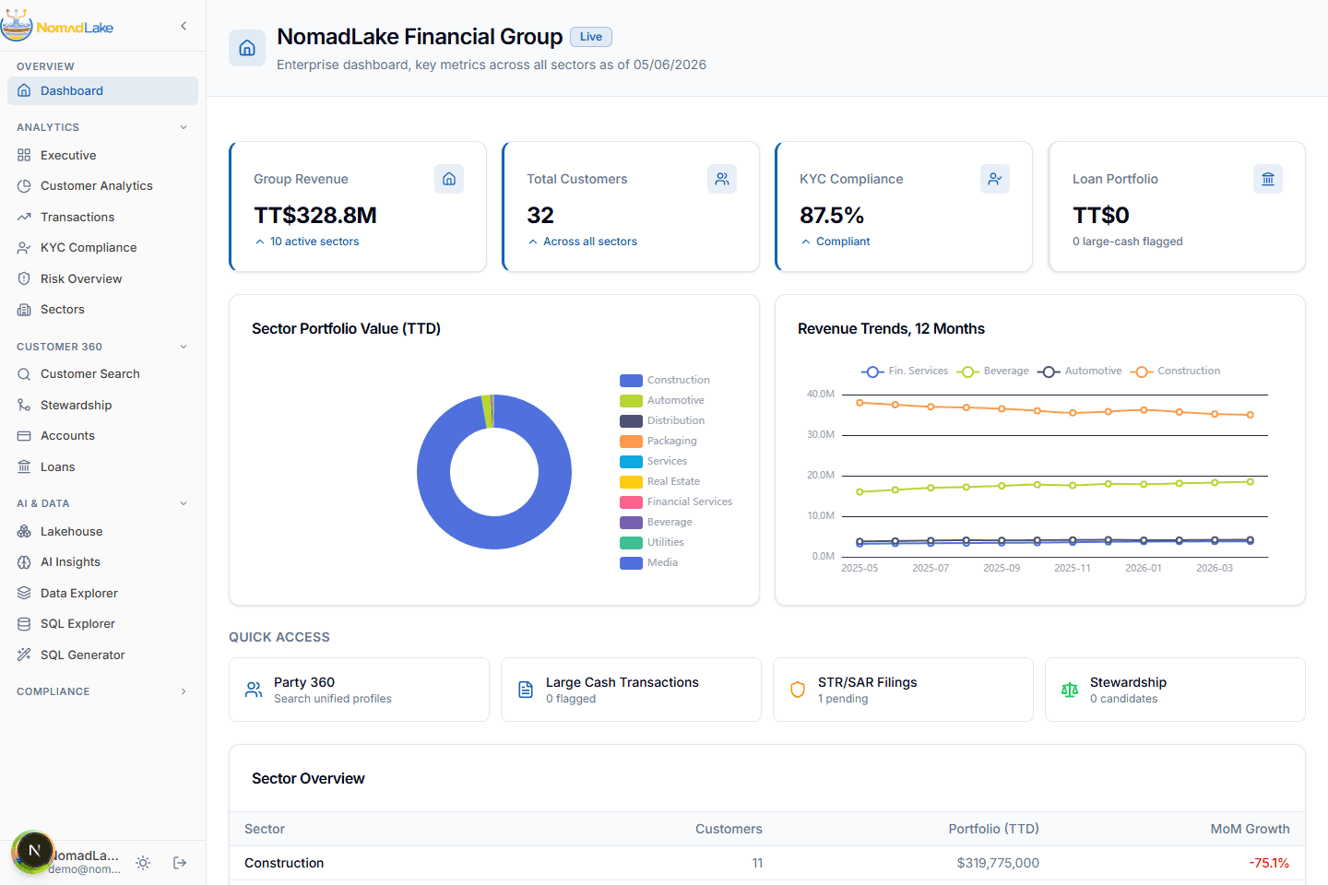Click the blue donut chart segment

point(494,533)
